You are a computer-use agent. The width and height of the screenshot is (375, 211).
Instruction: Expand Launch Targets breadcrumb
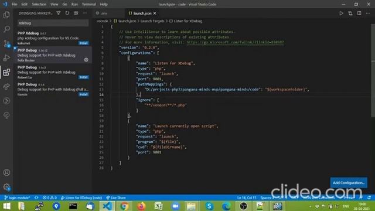152,21
